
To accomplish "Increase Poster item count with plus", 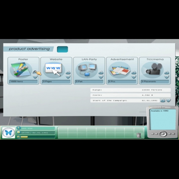I will click(35, 72).
